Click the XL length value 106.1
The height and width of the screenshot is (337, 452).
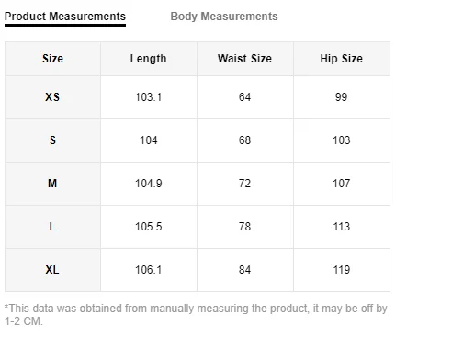point(149,270)
